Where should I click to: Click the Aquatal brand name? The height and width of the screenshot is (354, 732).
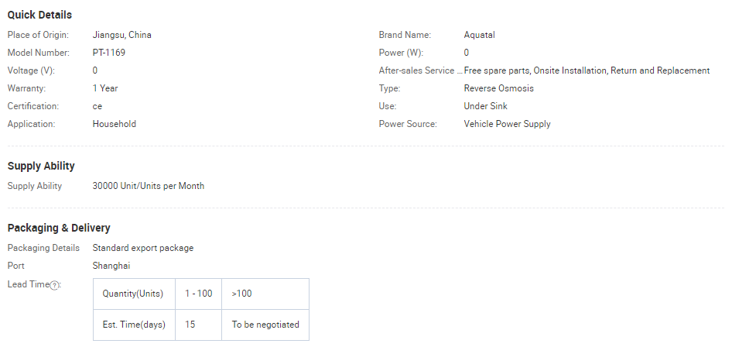[x=479, y=35]
